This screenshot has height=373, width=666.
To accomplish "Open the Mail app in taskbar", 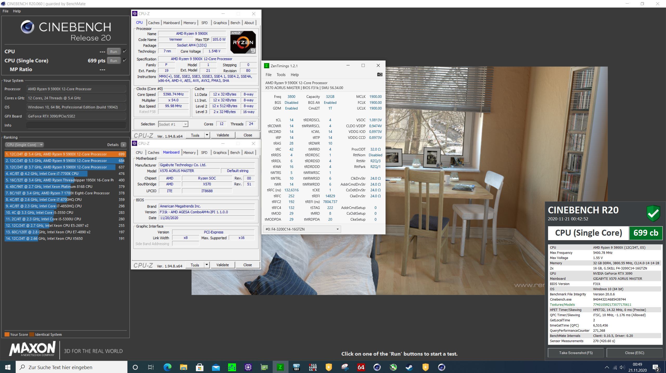I will pos(216,367).
